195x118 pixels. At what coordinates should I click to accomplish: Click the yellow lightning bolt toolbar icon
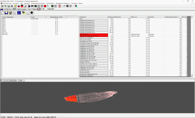[16, 6]
